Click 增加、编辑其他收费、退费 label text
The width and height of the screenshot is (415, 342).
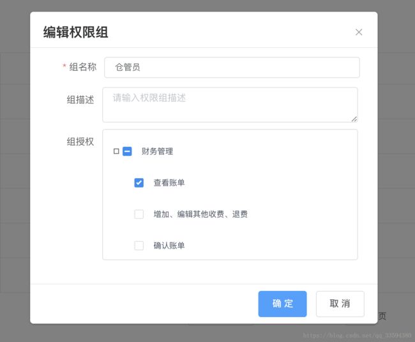coord(200,214)
